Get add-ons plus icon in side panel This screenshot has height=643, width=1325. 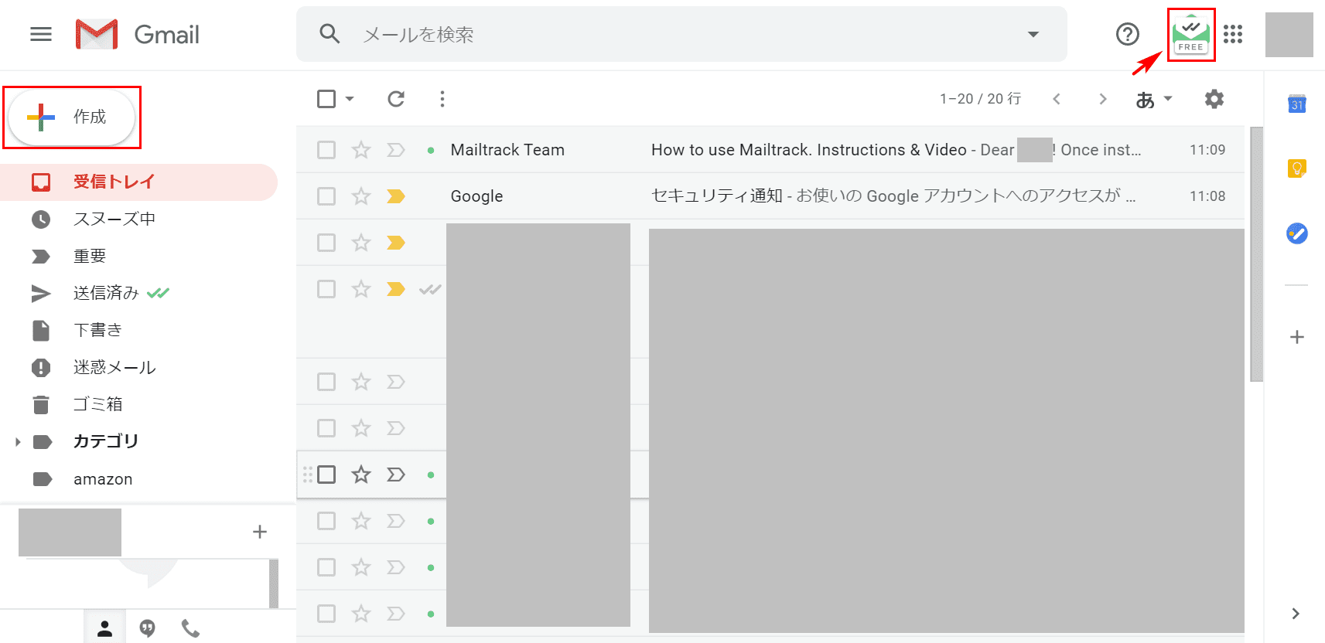click(1297, 337)
